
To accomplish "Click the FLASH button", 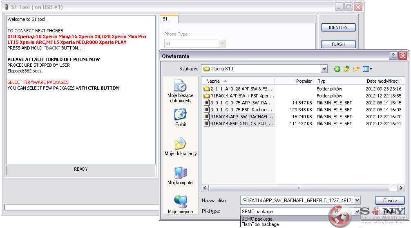I will point(338,44).
